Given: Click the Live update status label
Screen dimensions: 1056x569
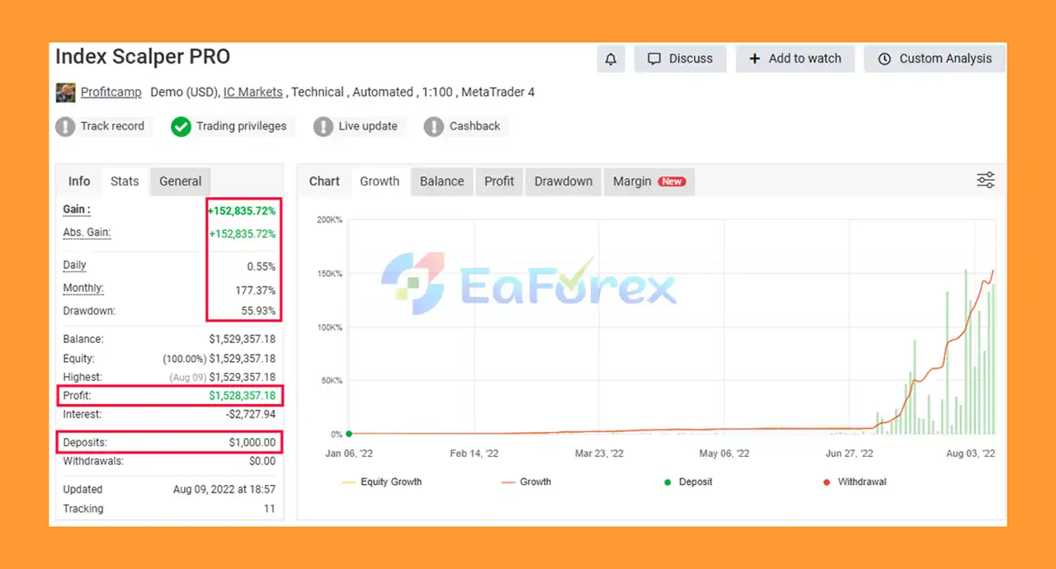Looking at the screenshot, I should 368,126.
